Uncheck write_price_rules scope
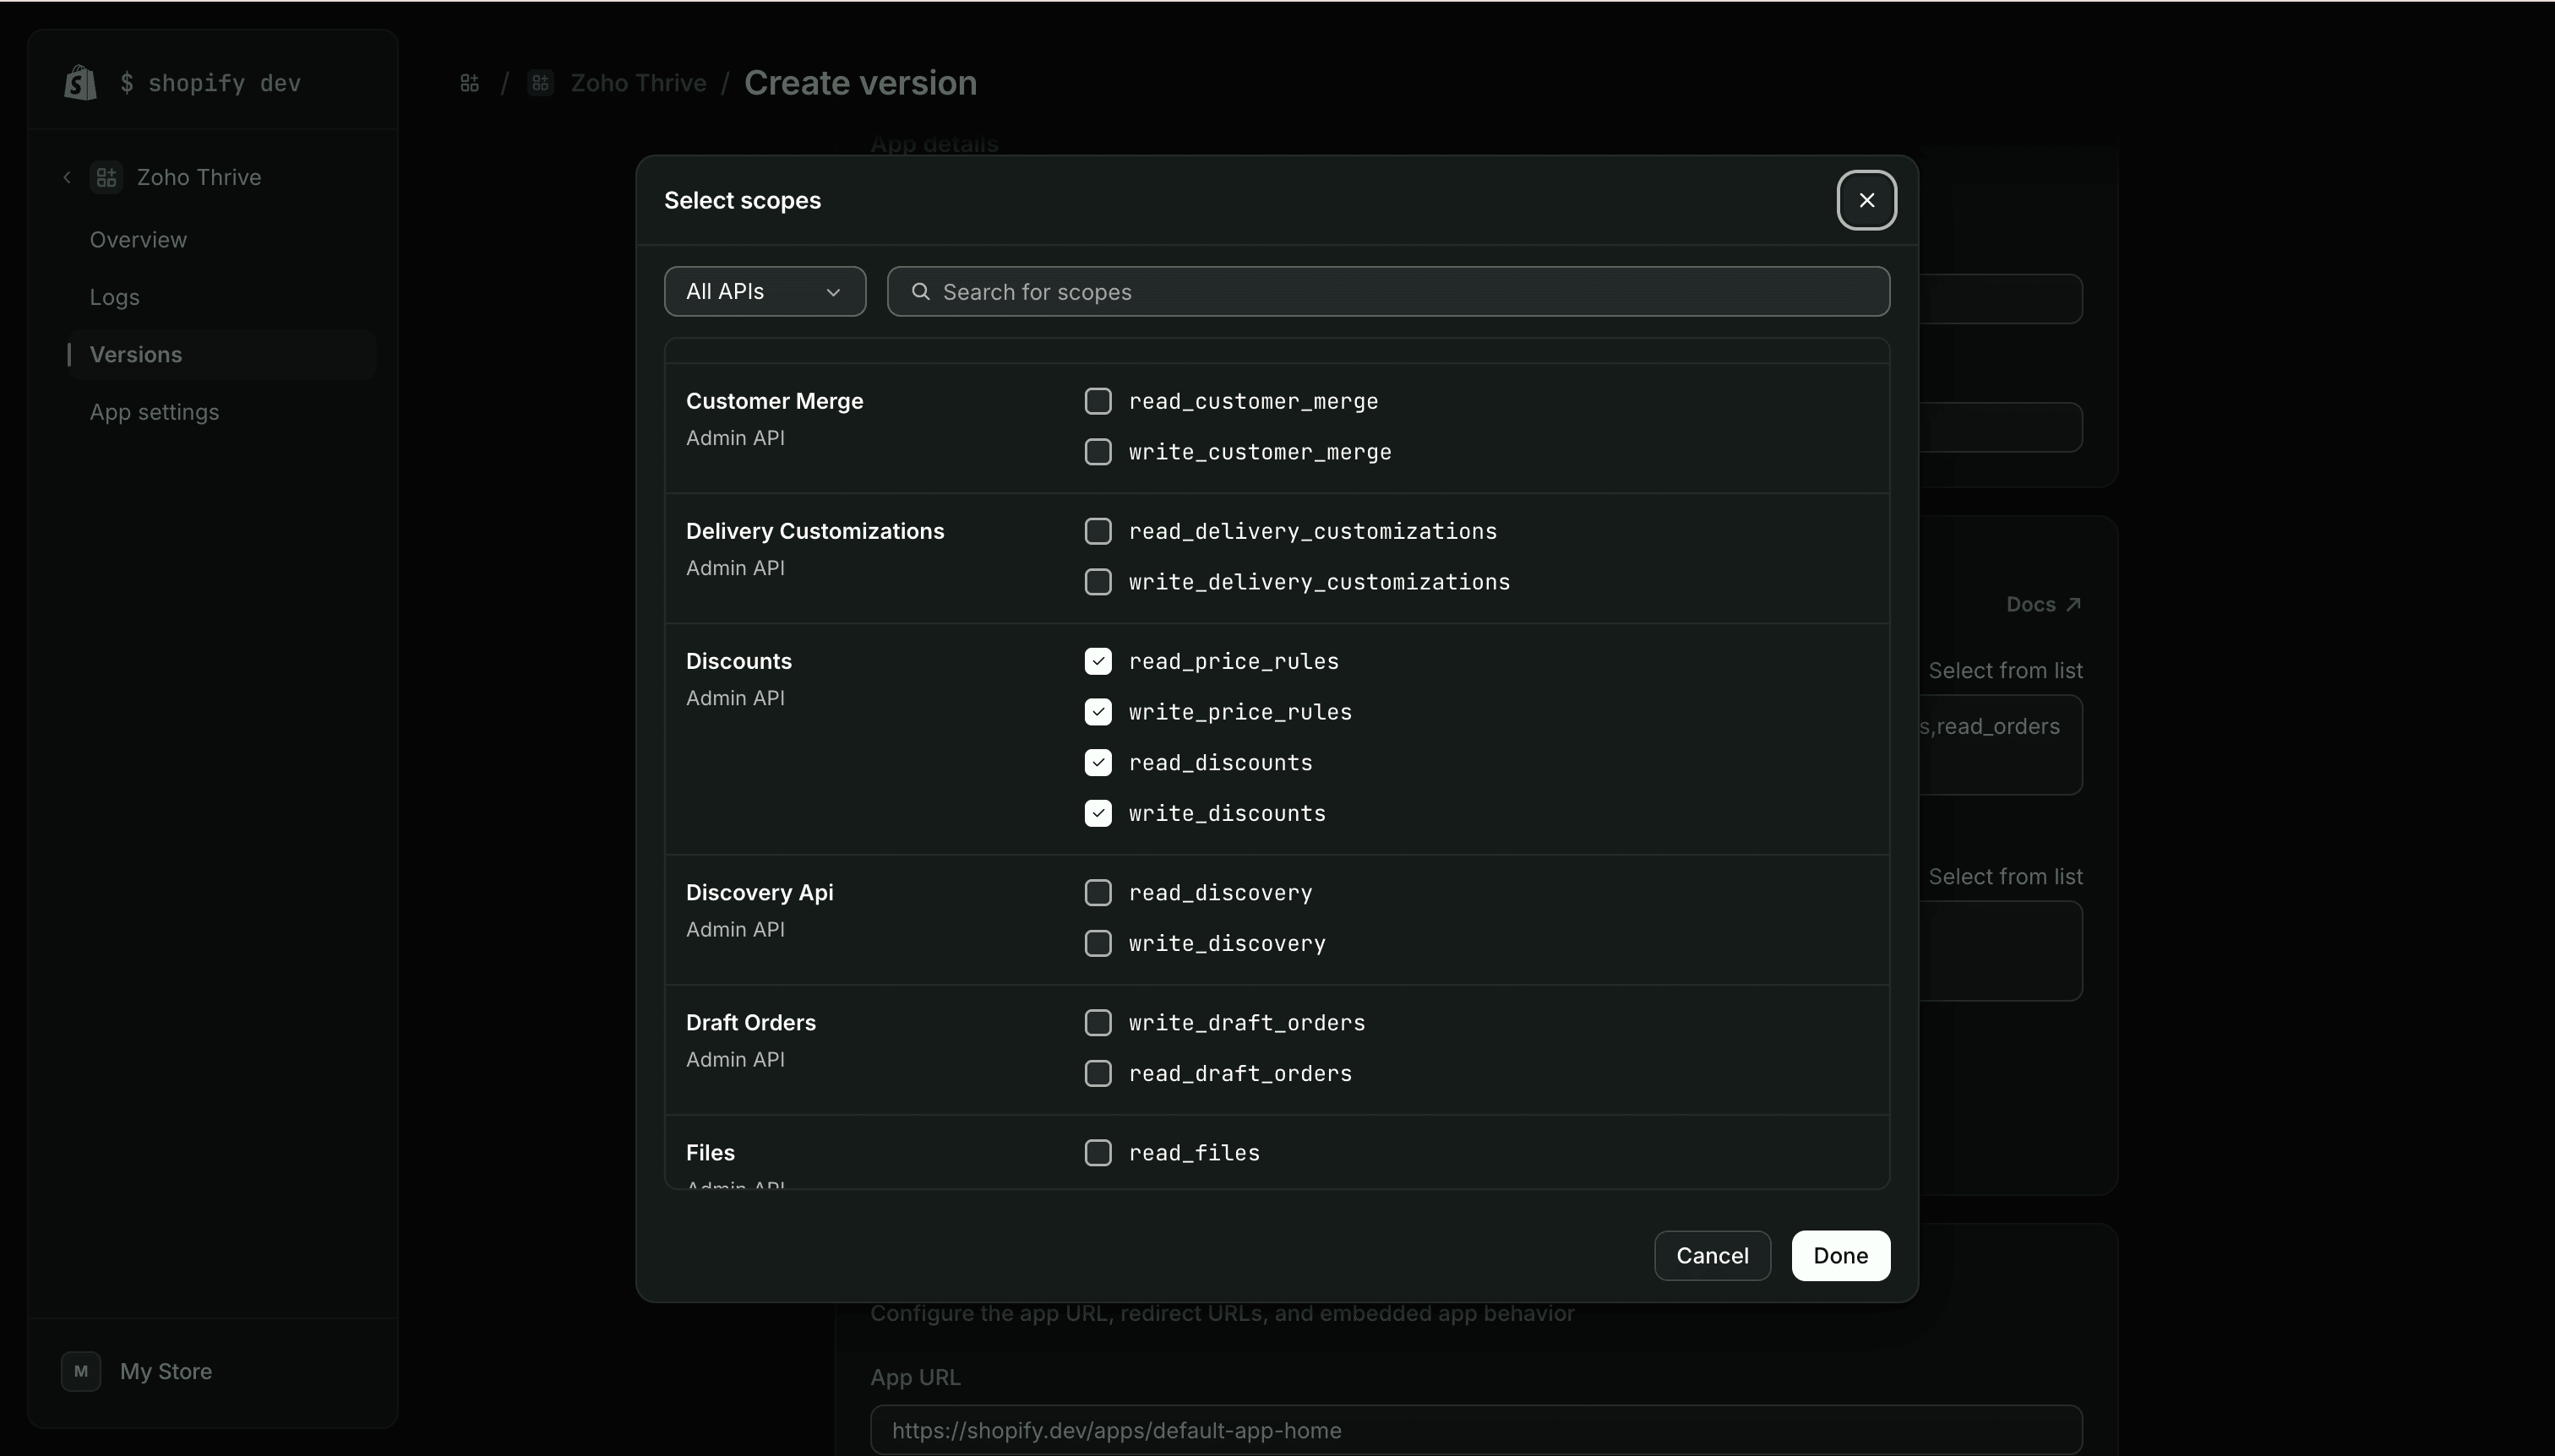 [x=1098, y=712]
